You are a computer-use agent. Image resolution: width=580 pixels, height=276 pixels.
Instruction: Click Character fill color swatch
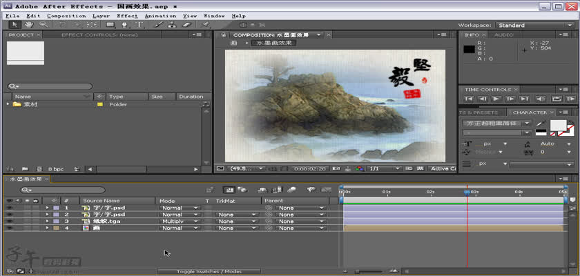(559, 126)
